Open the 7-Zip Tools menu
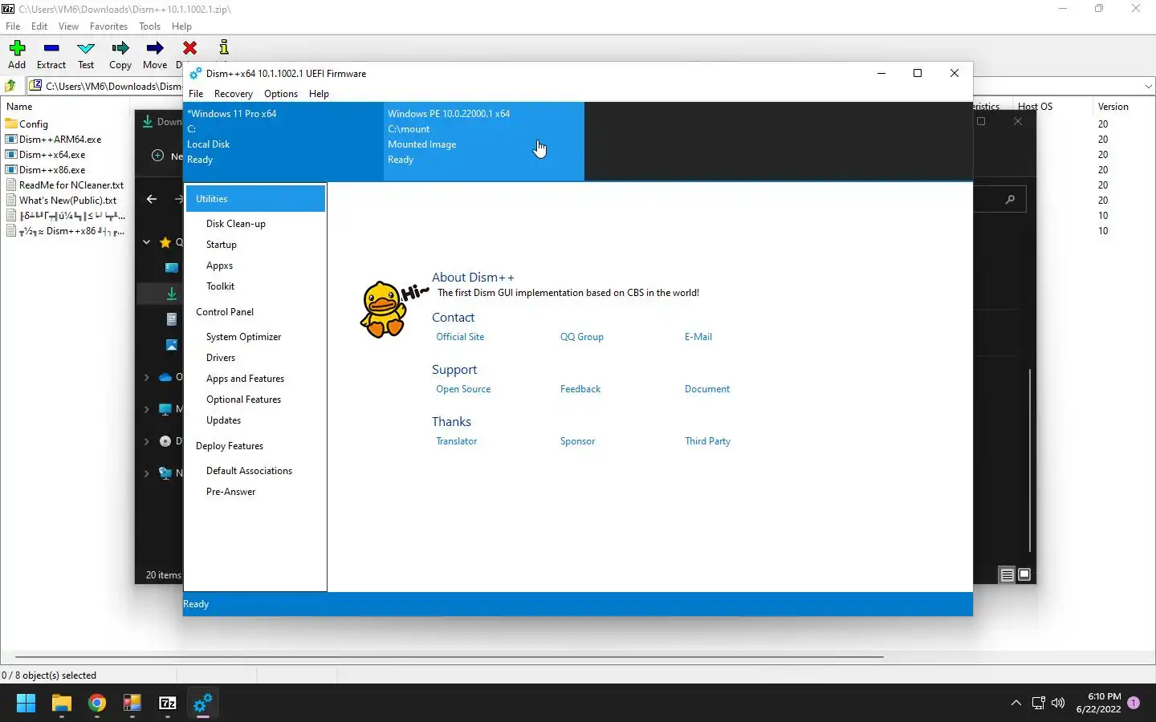 click(x=149, y=26)
